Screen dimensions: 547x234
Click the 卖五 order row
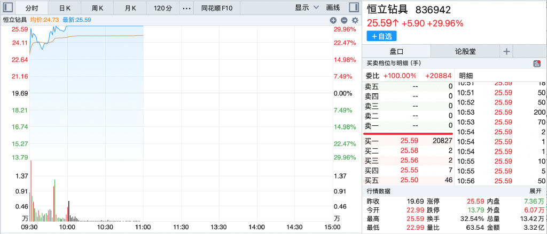coord(408,86)
